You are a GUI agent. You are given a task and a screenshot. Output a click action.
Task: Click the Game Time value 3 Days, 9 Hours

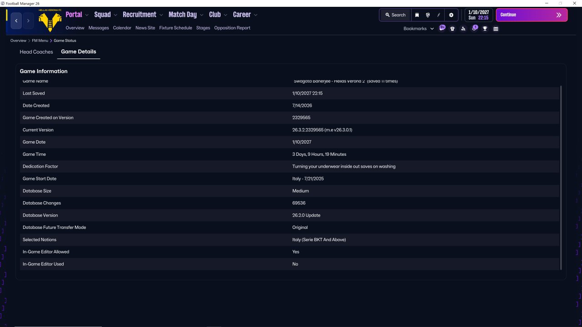click(x=319, y=154)
